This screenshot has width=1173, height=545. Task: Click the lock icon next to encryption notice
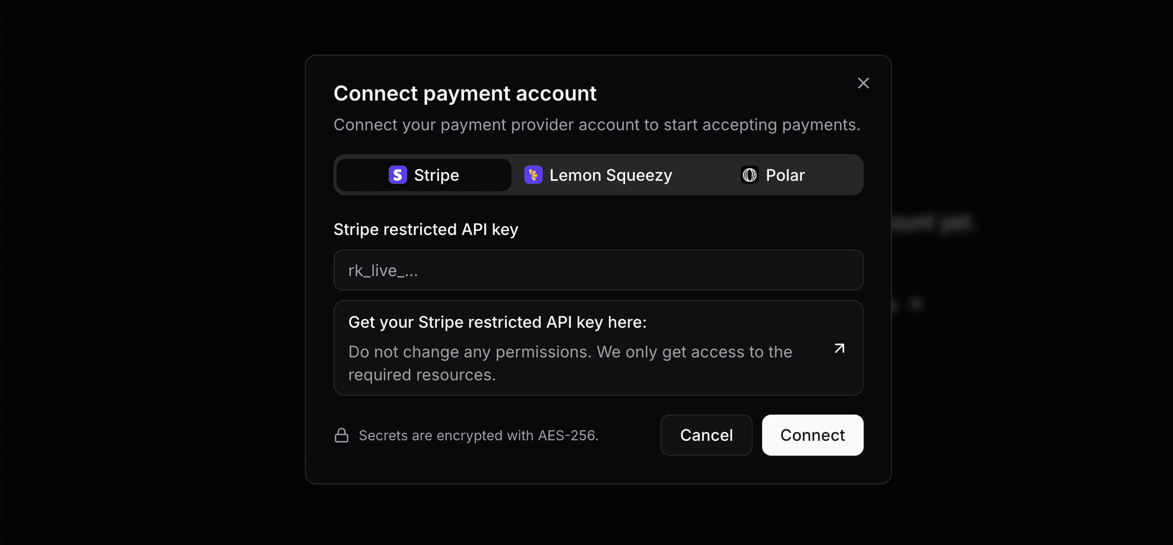pyautogui.click(x=341, y=435)
